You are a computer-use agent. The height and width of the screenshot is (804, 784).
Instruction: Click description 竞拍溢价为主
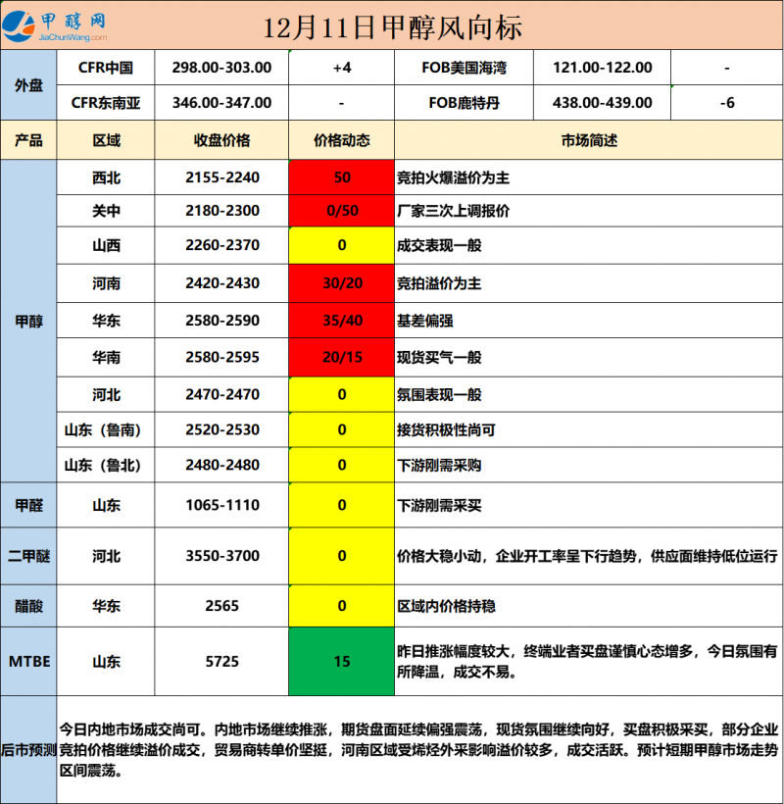439,283
